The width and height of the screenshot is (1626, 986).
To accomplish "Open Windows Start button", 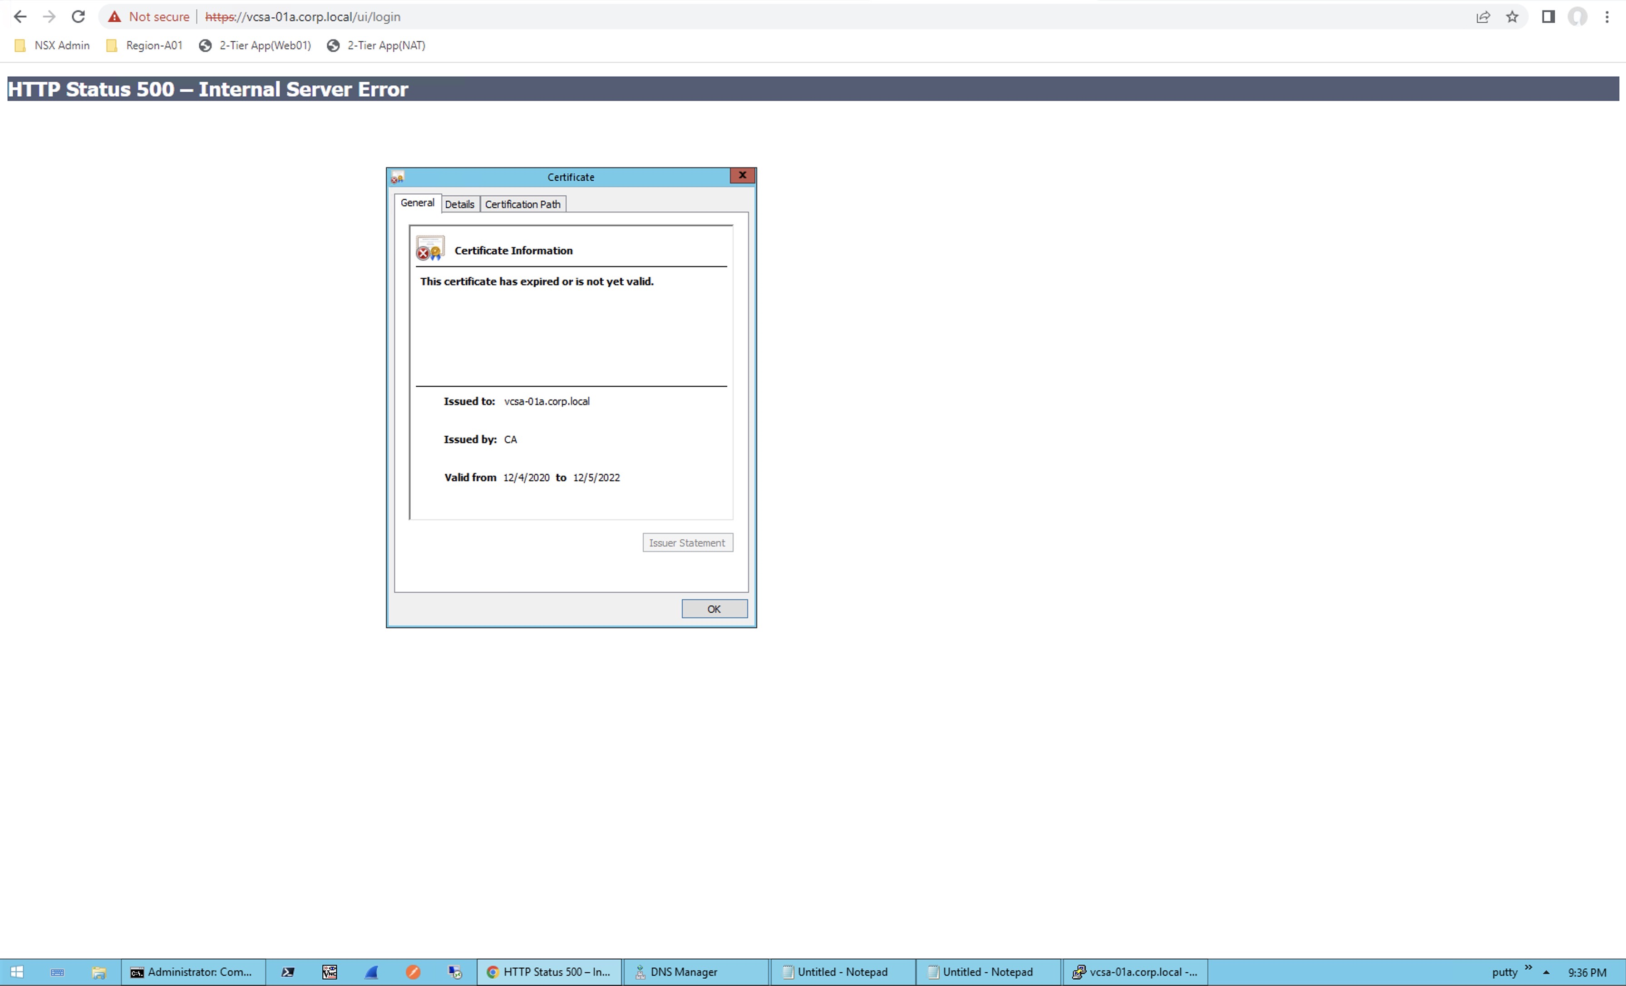I will tap(17, 971).
